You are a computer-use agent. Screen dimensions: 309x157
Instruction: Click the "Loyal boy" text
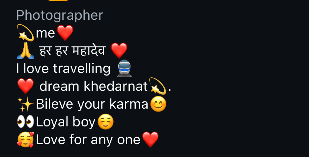click(66, 122)
